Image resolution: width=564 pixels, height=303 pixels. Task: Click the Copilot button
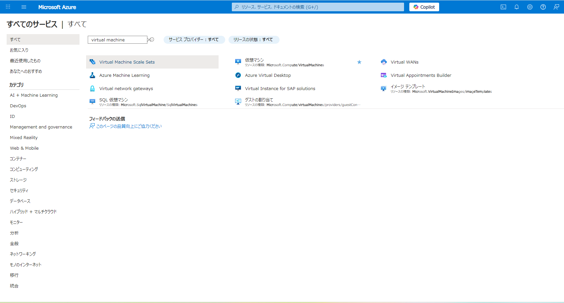coord(424,7)
